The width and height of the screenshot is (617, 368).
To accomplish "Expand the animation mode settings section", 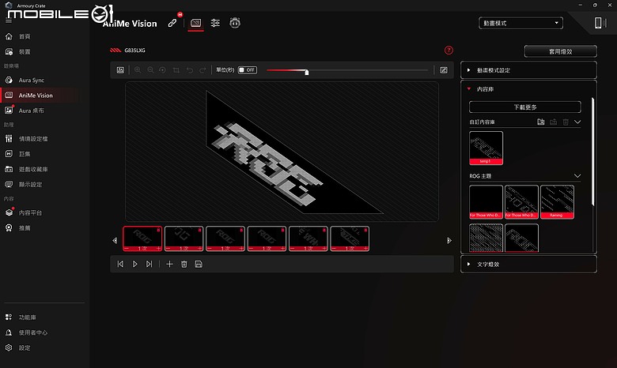I will coord(528,70).
